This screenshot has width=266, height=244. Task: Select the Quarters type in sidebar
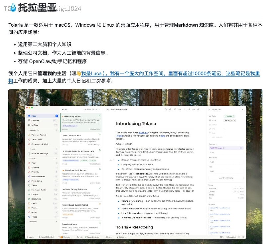pyautogui.click(x=43, y=168)
